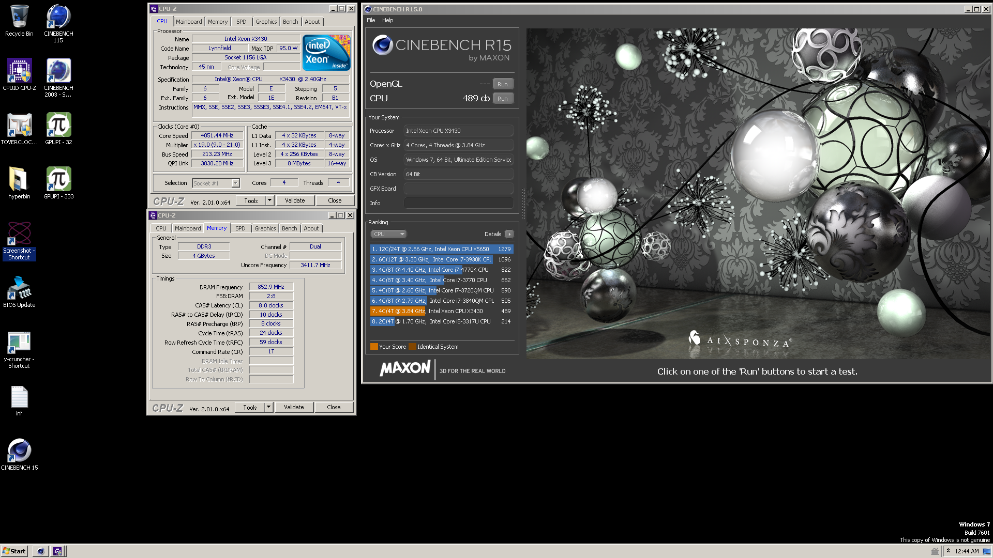Click the Intel Xeon inside logo
993x558 pixels.
click(326, 53)
